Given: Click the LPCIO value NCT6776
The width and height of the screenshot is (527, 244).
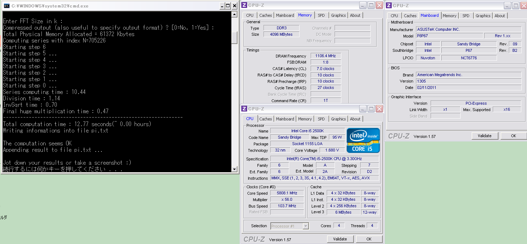Looking at the screenshot, I should pyautogui.click(x=469, y=58).
